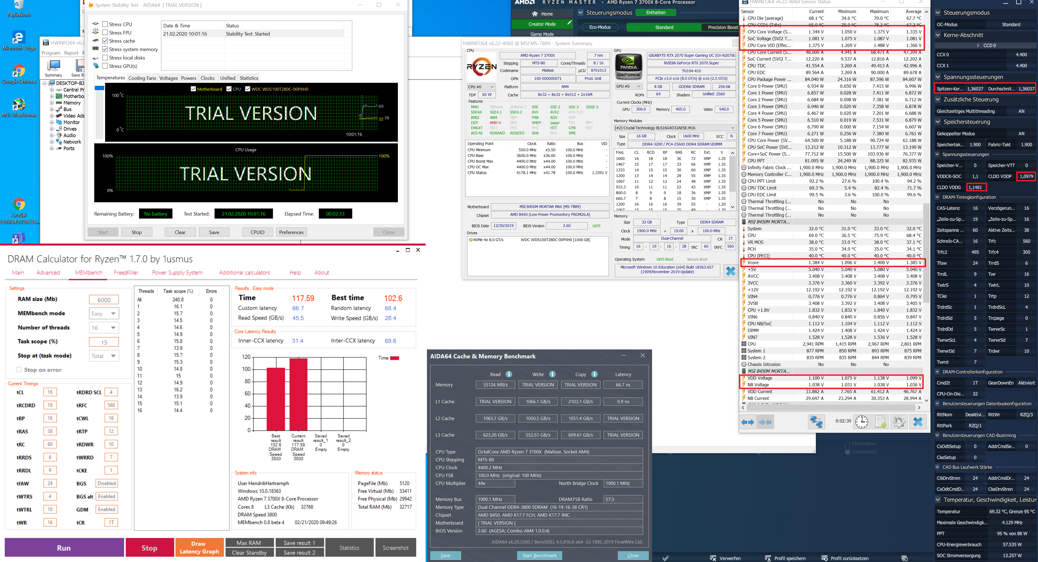
Task: Click the Memory Read info icon in AIDA64
Action: click(x=509, y=374)
